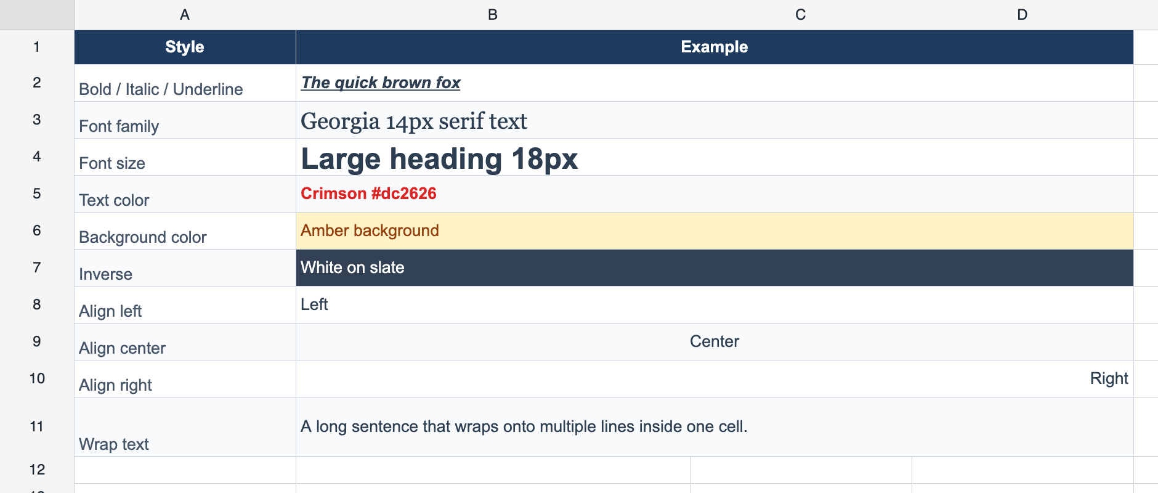Select row 11 header
Screen dimensions: 1158x493
click(x=37, y=426)
